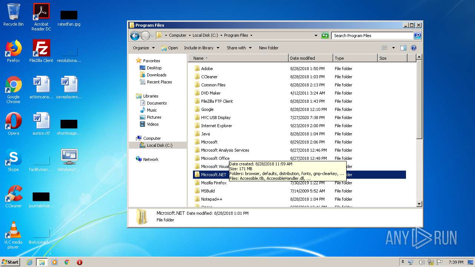Click New folder in the toolbar
The width and height of the screenshot is (475, 267).
269,48
